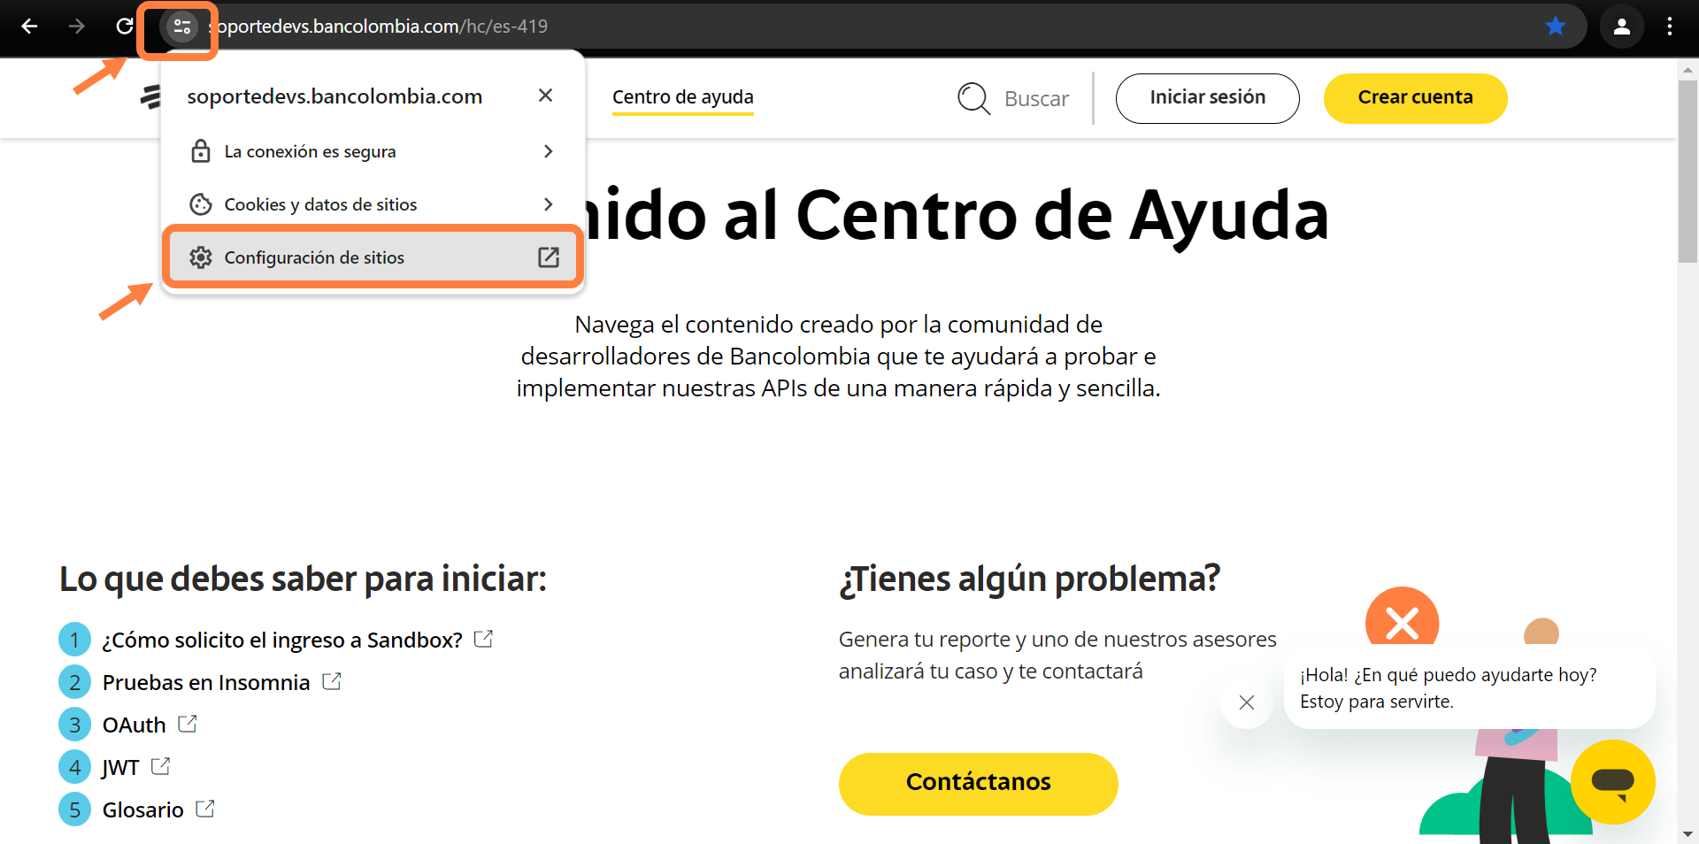
Task: Click the chat greeting message bubble
Action: 1469,688
